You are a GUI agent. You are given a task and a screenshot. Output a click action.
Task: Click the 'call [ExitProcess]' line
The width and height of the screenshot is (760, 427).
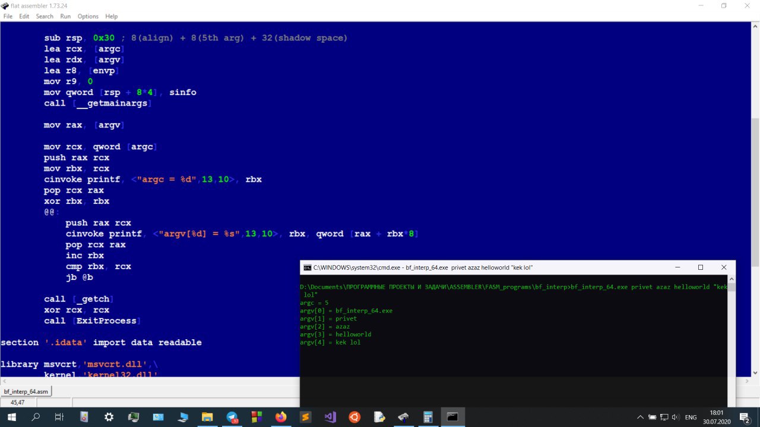[x=92, y=321]
